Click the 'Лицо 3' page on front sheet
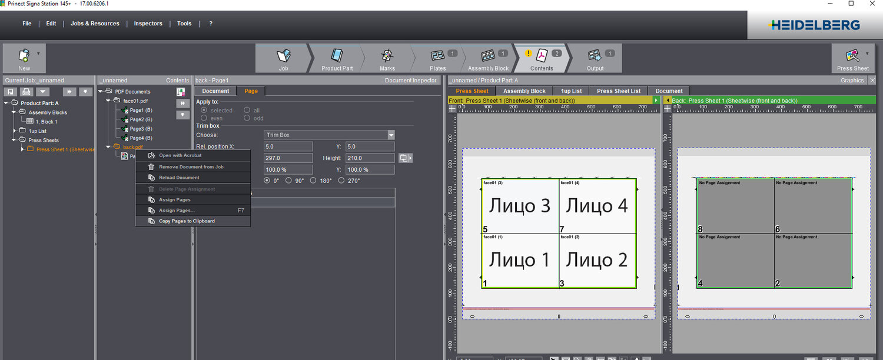Image resolution: width=883 pixels, height=360 pixels. pyautogui.click(x=520, y=206)
